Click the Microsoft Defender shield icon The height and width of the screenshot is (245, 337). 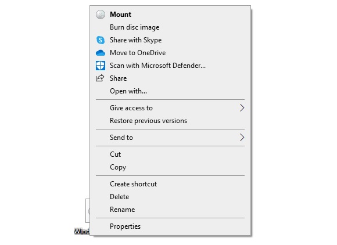tap(101, 66)
